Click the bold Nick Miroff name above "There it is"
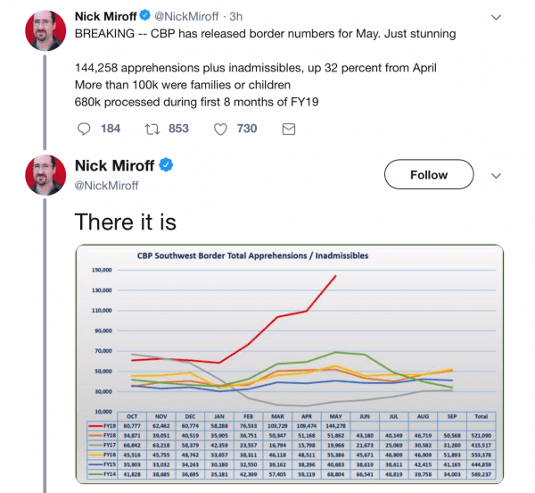 (x=115, y=166)
